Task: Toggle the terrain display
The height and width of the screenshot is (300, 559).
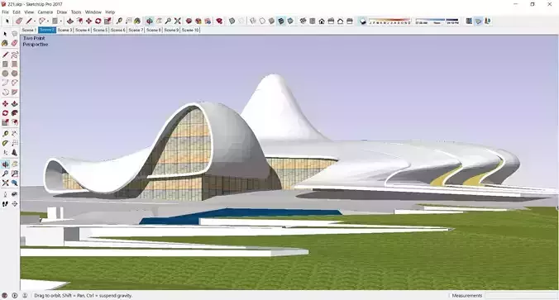Action: coord(479,21)
